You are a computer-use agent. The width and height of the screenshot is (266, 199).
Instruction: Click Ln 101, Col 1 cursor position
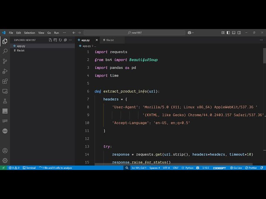[x=139, y=168]
